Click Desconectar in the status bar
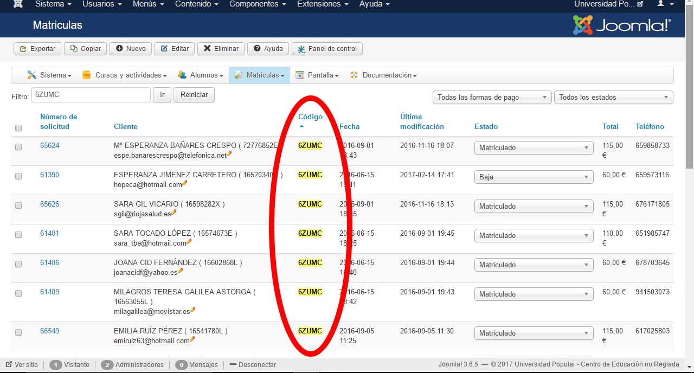 tap(253, 365)
